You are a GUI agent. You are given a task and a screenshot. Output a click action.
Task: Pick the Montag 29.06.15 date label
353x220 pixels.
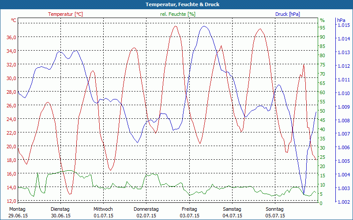[x=18, y=213]
